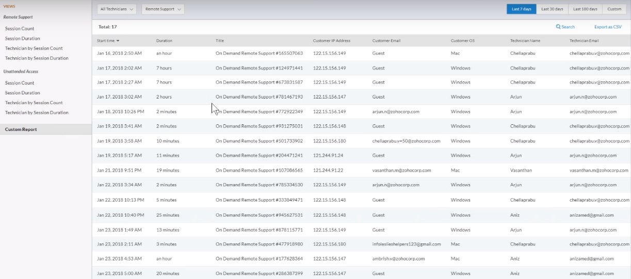
Task: Click the Search magnifier icon
Action: click(x=558, y=27)
